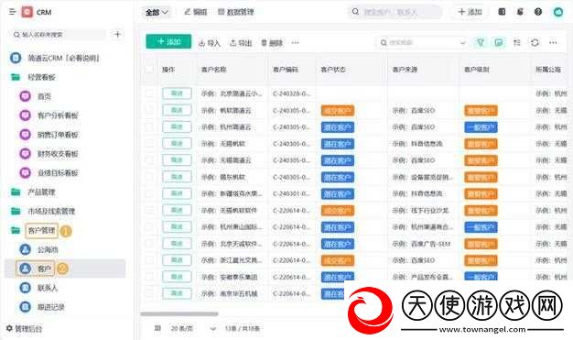Check the 帆软简道云 row checkbox
Viewport: 573px width, 340px height.
[x=149, y=110]
